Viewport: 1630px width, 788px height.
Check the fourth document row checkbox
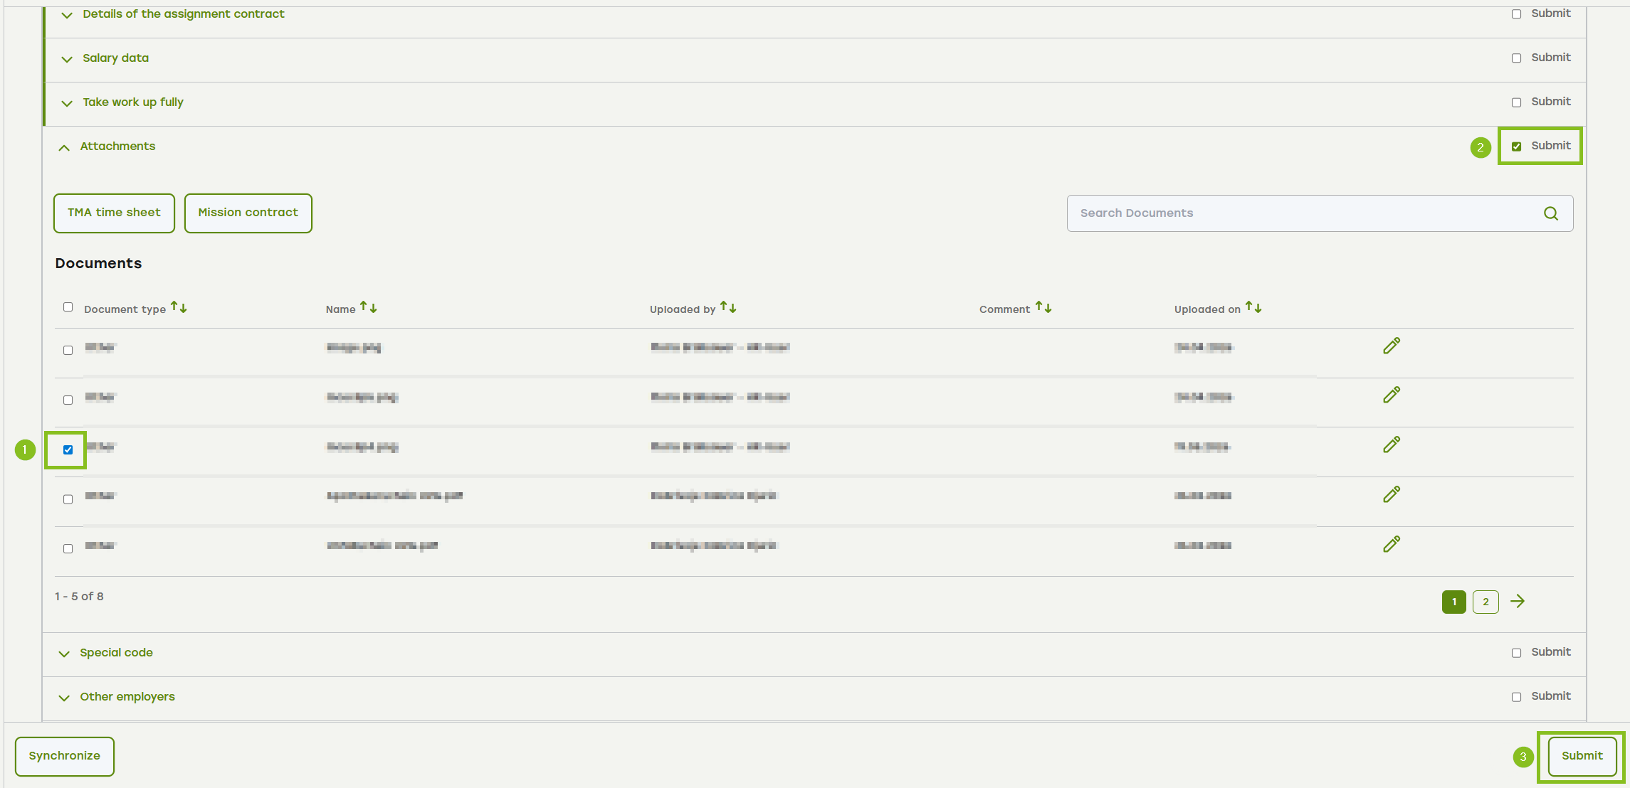click(68, 499)
